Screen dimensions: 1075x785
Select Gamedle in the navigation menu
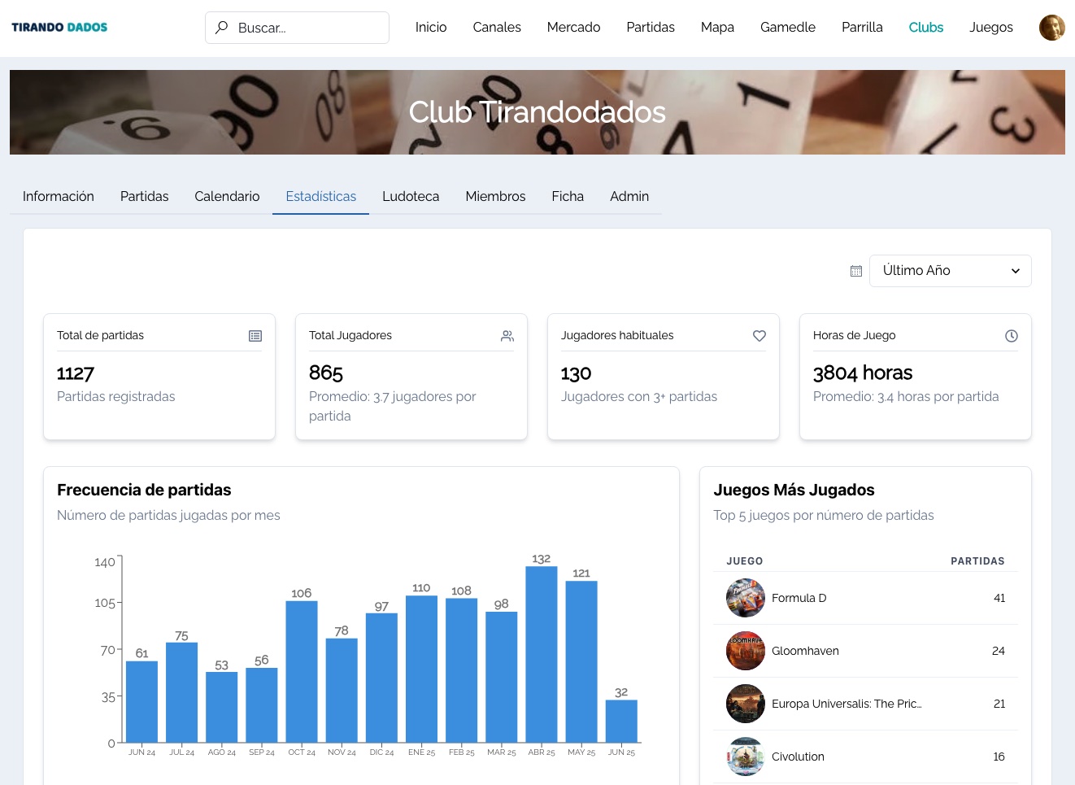click(788, 27)
